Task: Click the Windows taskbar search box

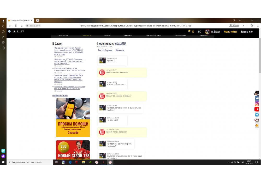Action: 30,162
